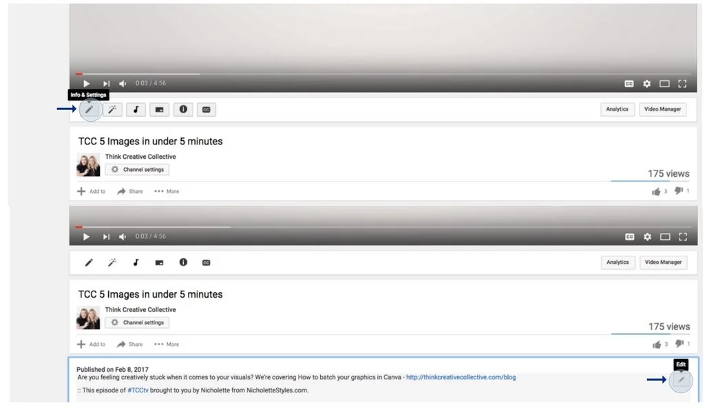This screenshot has width=705, height=411.
Task: Click lower channel avatar thumbnail
Action: pos(88,318)
